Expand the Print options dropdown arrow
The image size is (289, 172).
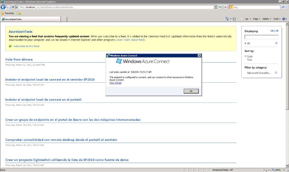tap(250, 19)
